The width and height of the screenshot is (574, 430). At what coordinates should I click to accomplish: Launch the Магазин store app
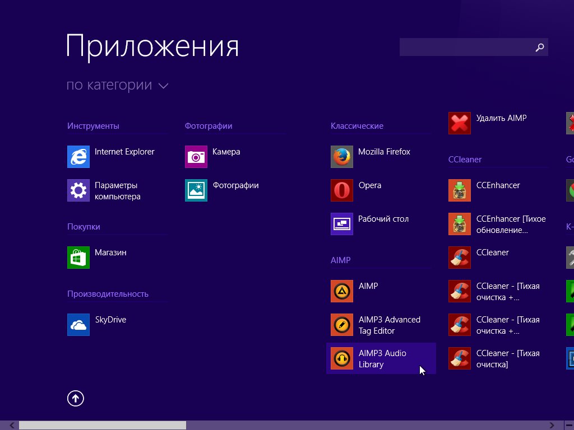[78, 258]
